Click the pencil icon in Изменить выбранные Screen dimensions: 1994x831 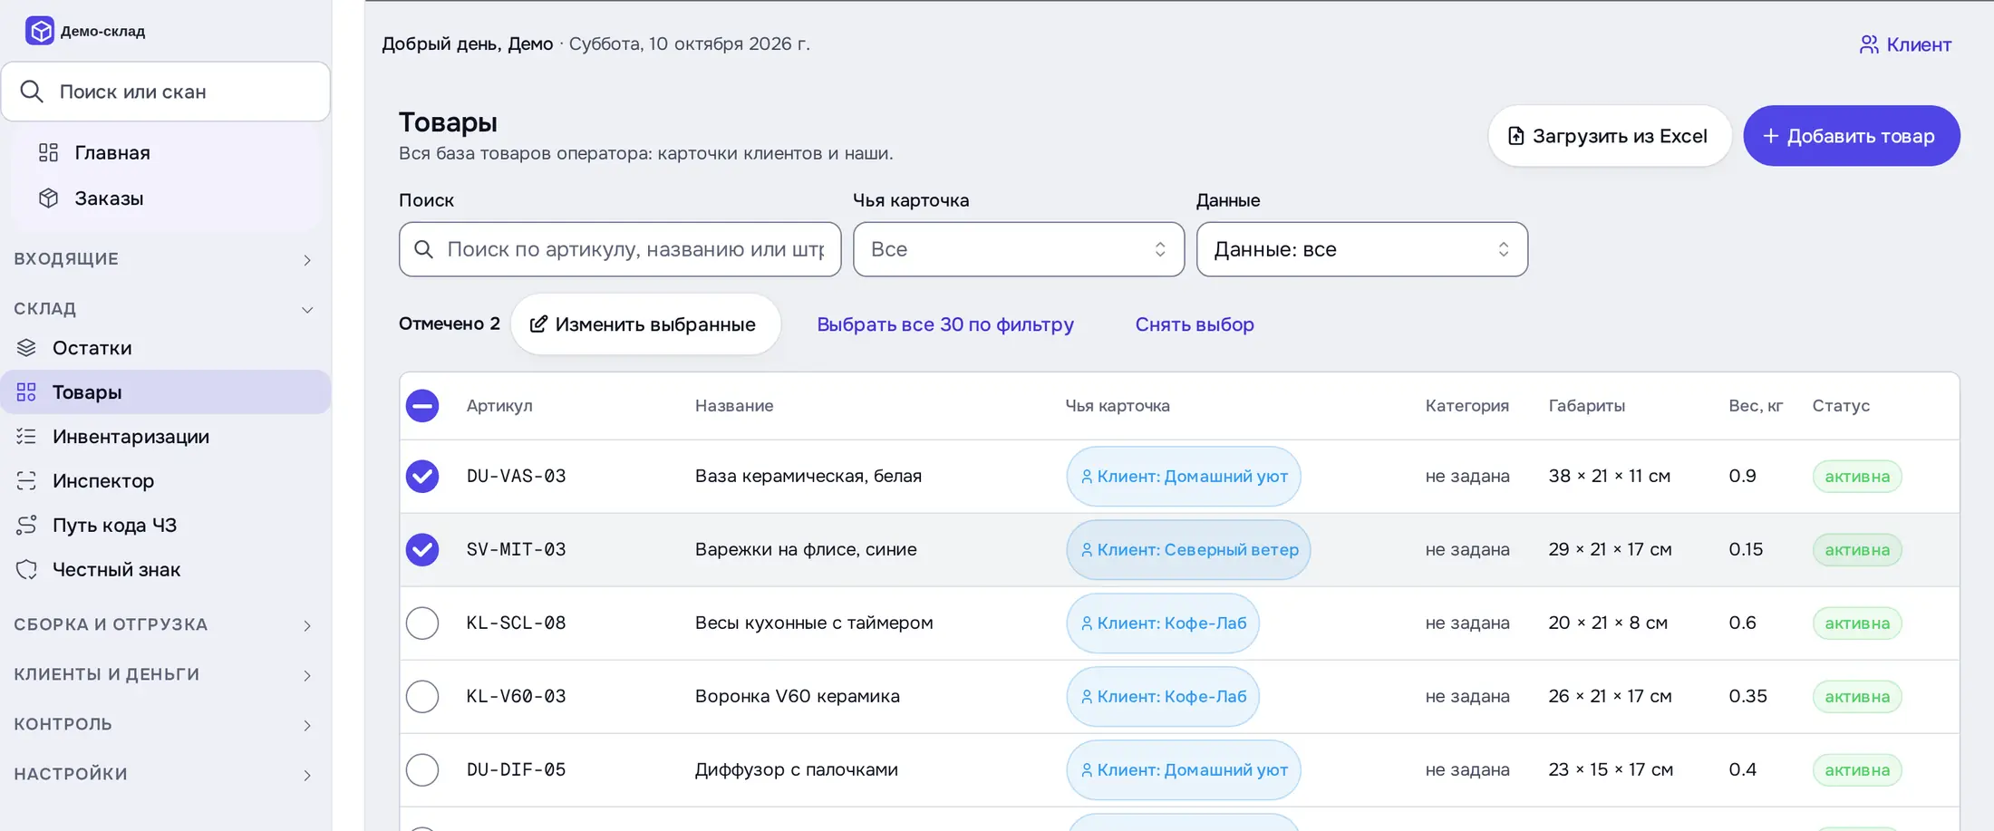[x=538, y=324]
